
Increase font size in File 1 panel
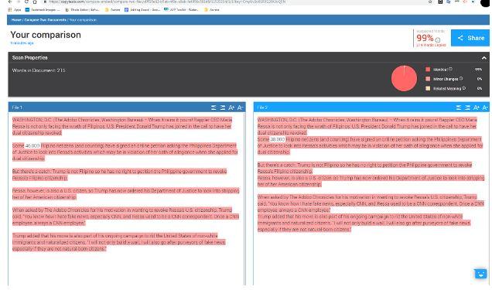tap(231, 107)
